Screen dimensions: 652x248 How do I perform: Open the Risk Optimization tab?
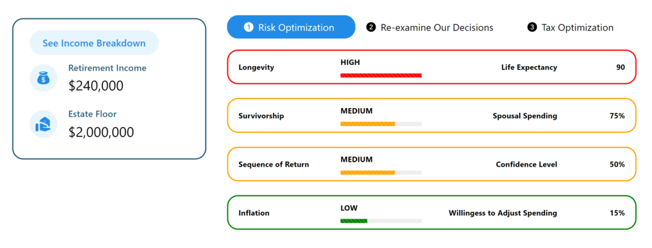pyautogui.click(x=291, y=27)
